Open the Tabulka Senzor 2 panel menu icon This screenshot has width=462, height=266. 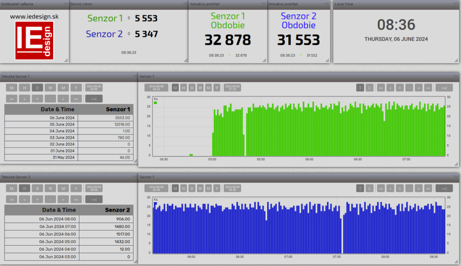(x=134, y=177)
